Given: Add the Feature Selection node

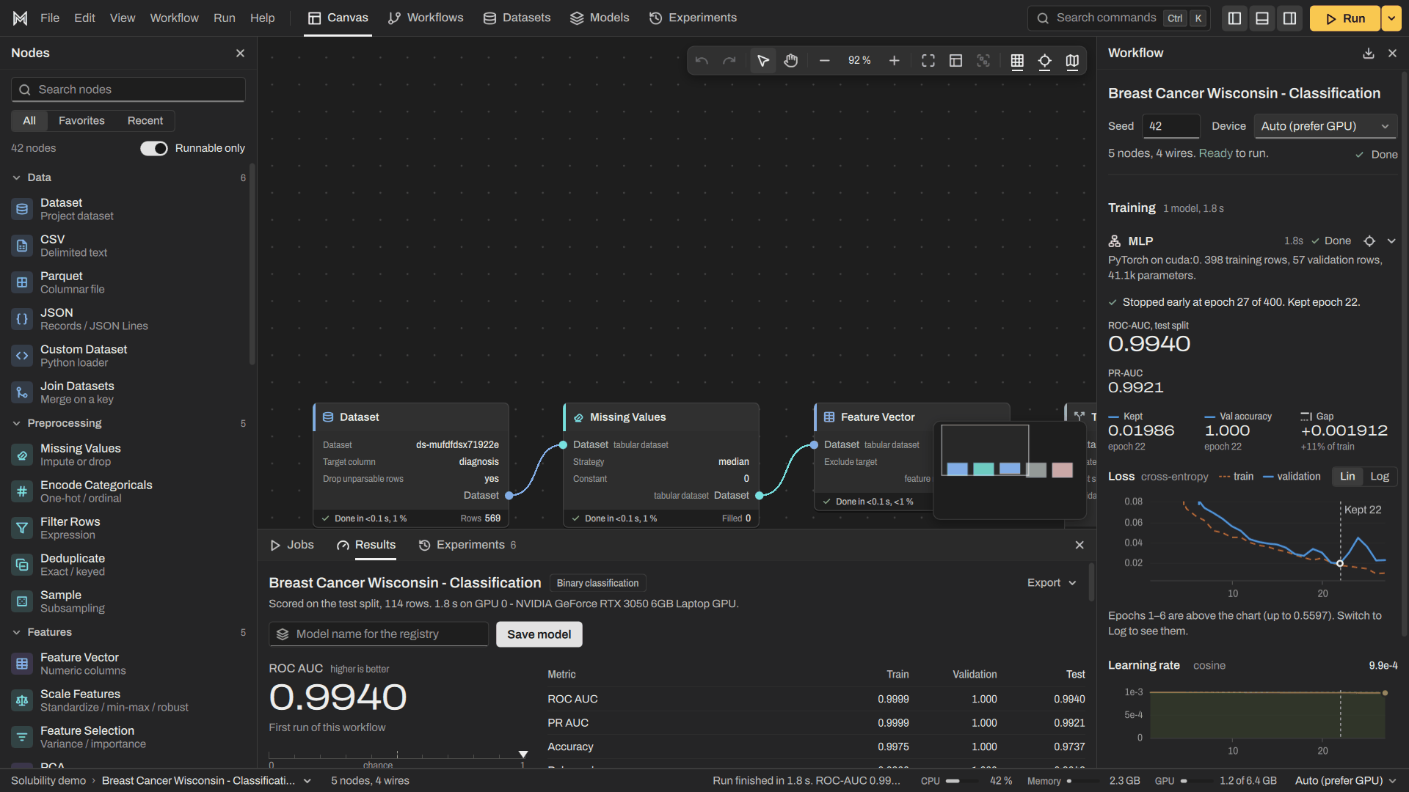Looking at the screenshot, I should [x=128, y=737].
